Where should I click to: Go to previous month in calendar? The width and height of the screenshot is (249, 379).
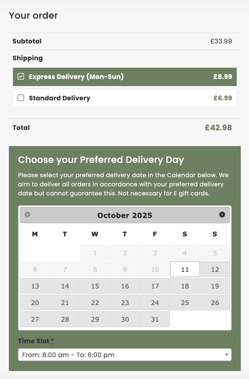click(x=27, y=214)
